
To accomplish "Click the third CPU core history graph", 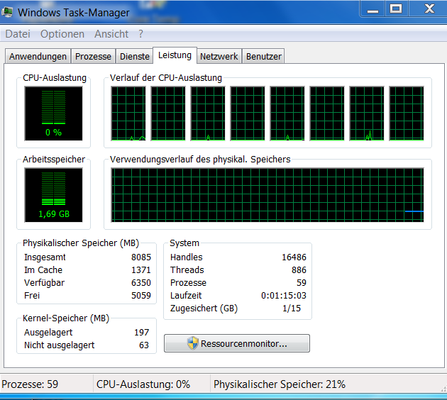I will 208,113.
